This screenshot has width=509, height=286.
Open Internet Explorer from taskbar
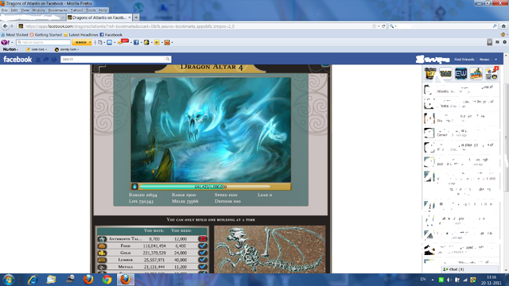tap(33, 280)
